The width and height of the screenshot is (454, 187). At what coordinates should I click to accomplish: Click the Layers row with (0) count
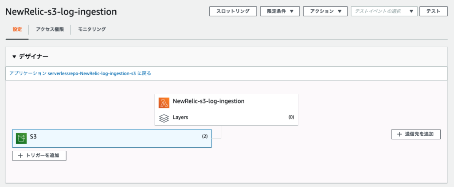pos(227,118)
